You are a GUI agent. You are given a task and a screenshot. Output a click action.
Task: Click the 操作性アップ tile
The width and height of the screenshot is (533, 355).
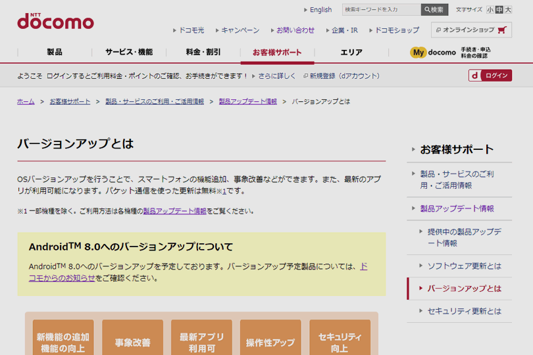pos(270,337)
